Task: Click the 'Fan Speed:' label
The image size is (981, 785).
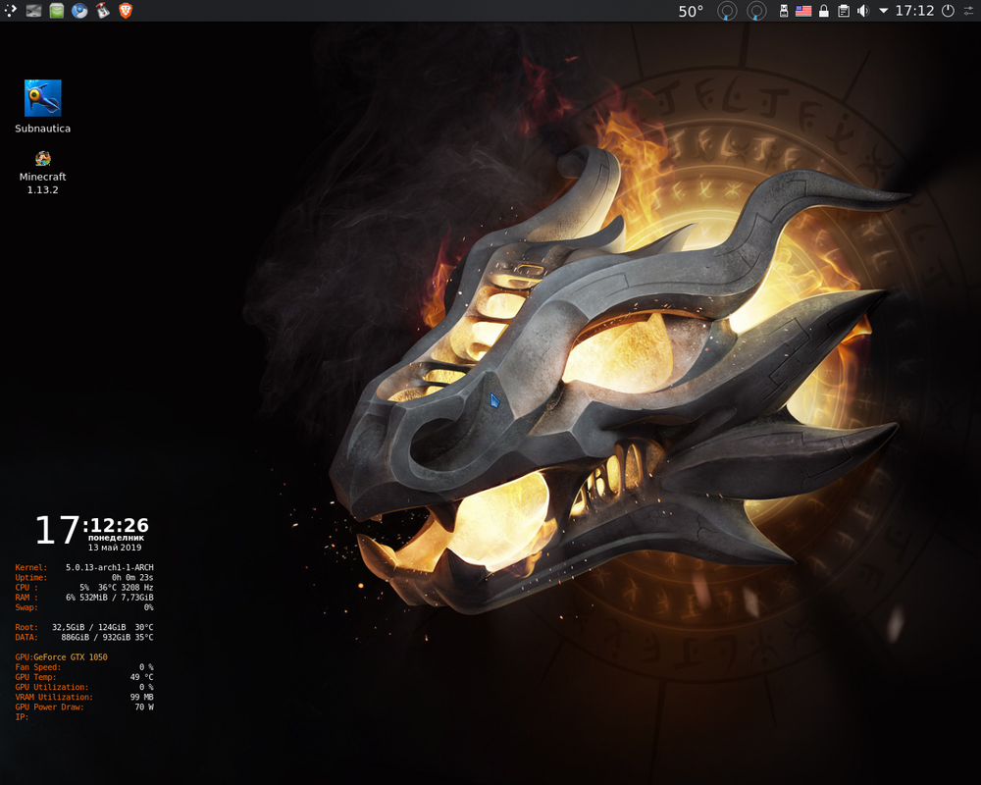Action: tap(38, 666)
